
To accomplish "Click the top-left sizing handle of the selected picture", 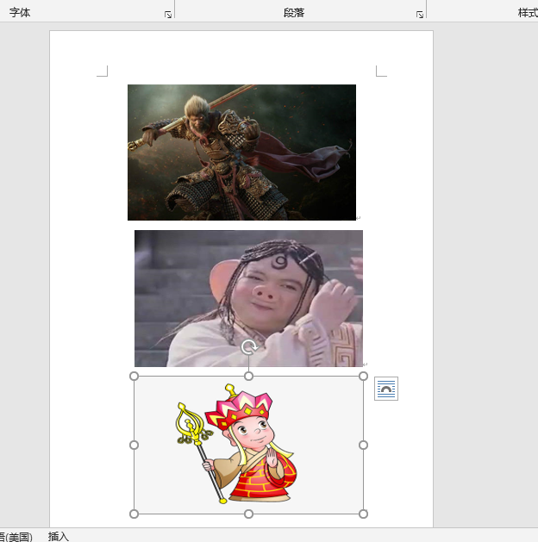I will click(134, 376).
